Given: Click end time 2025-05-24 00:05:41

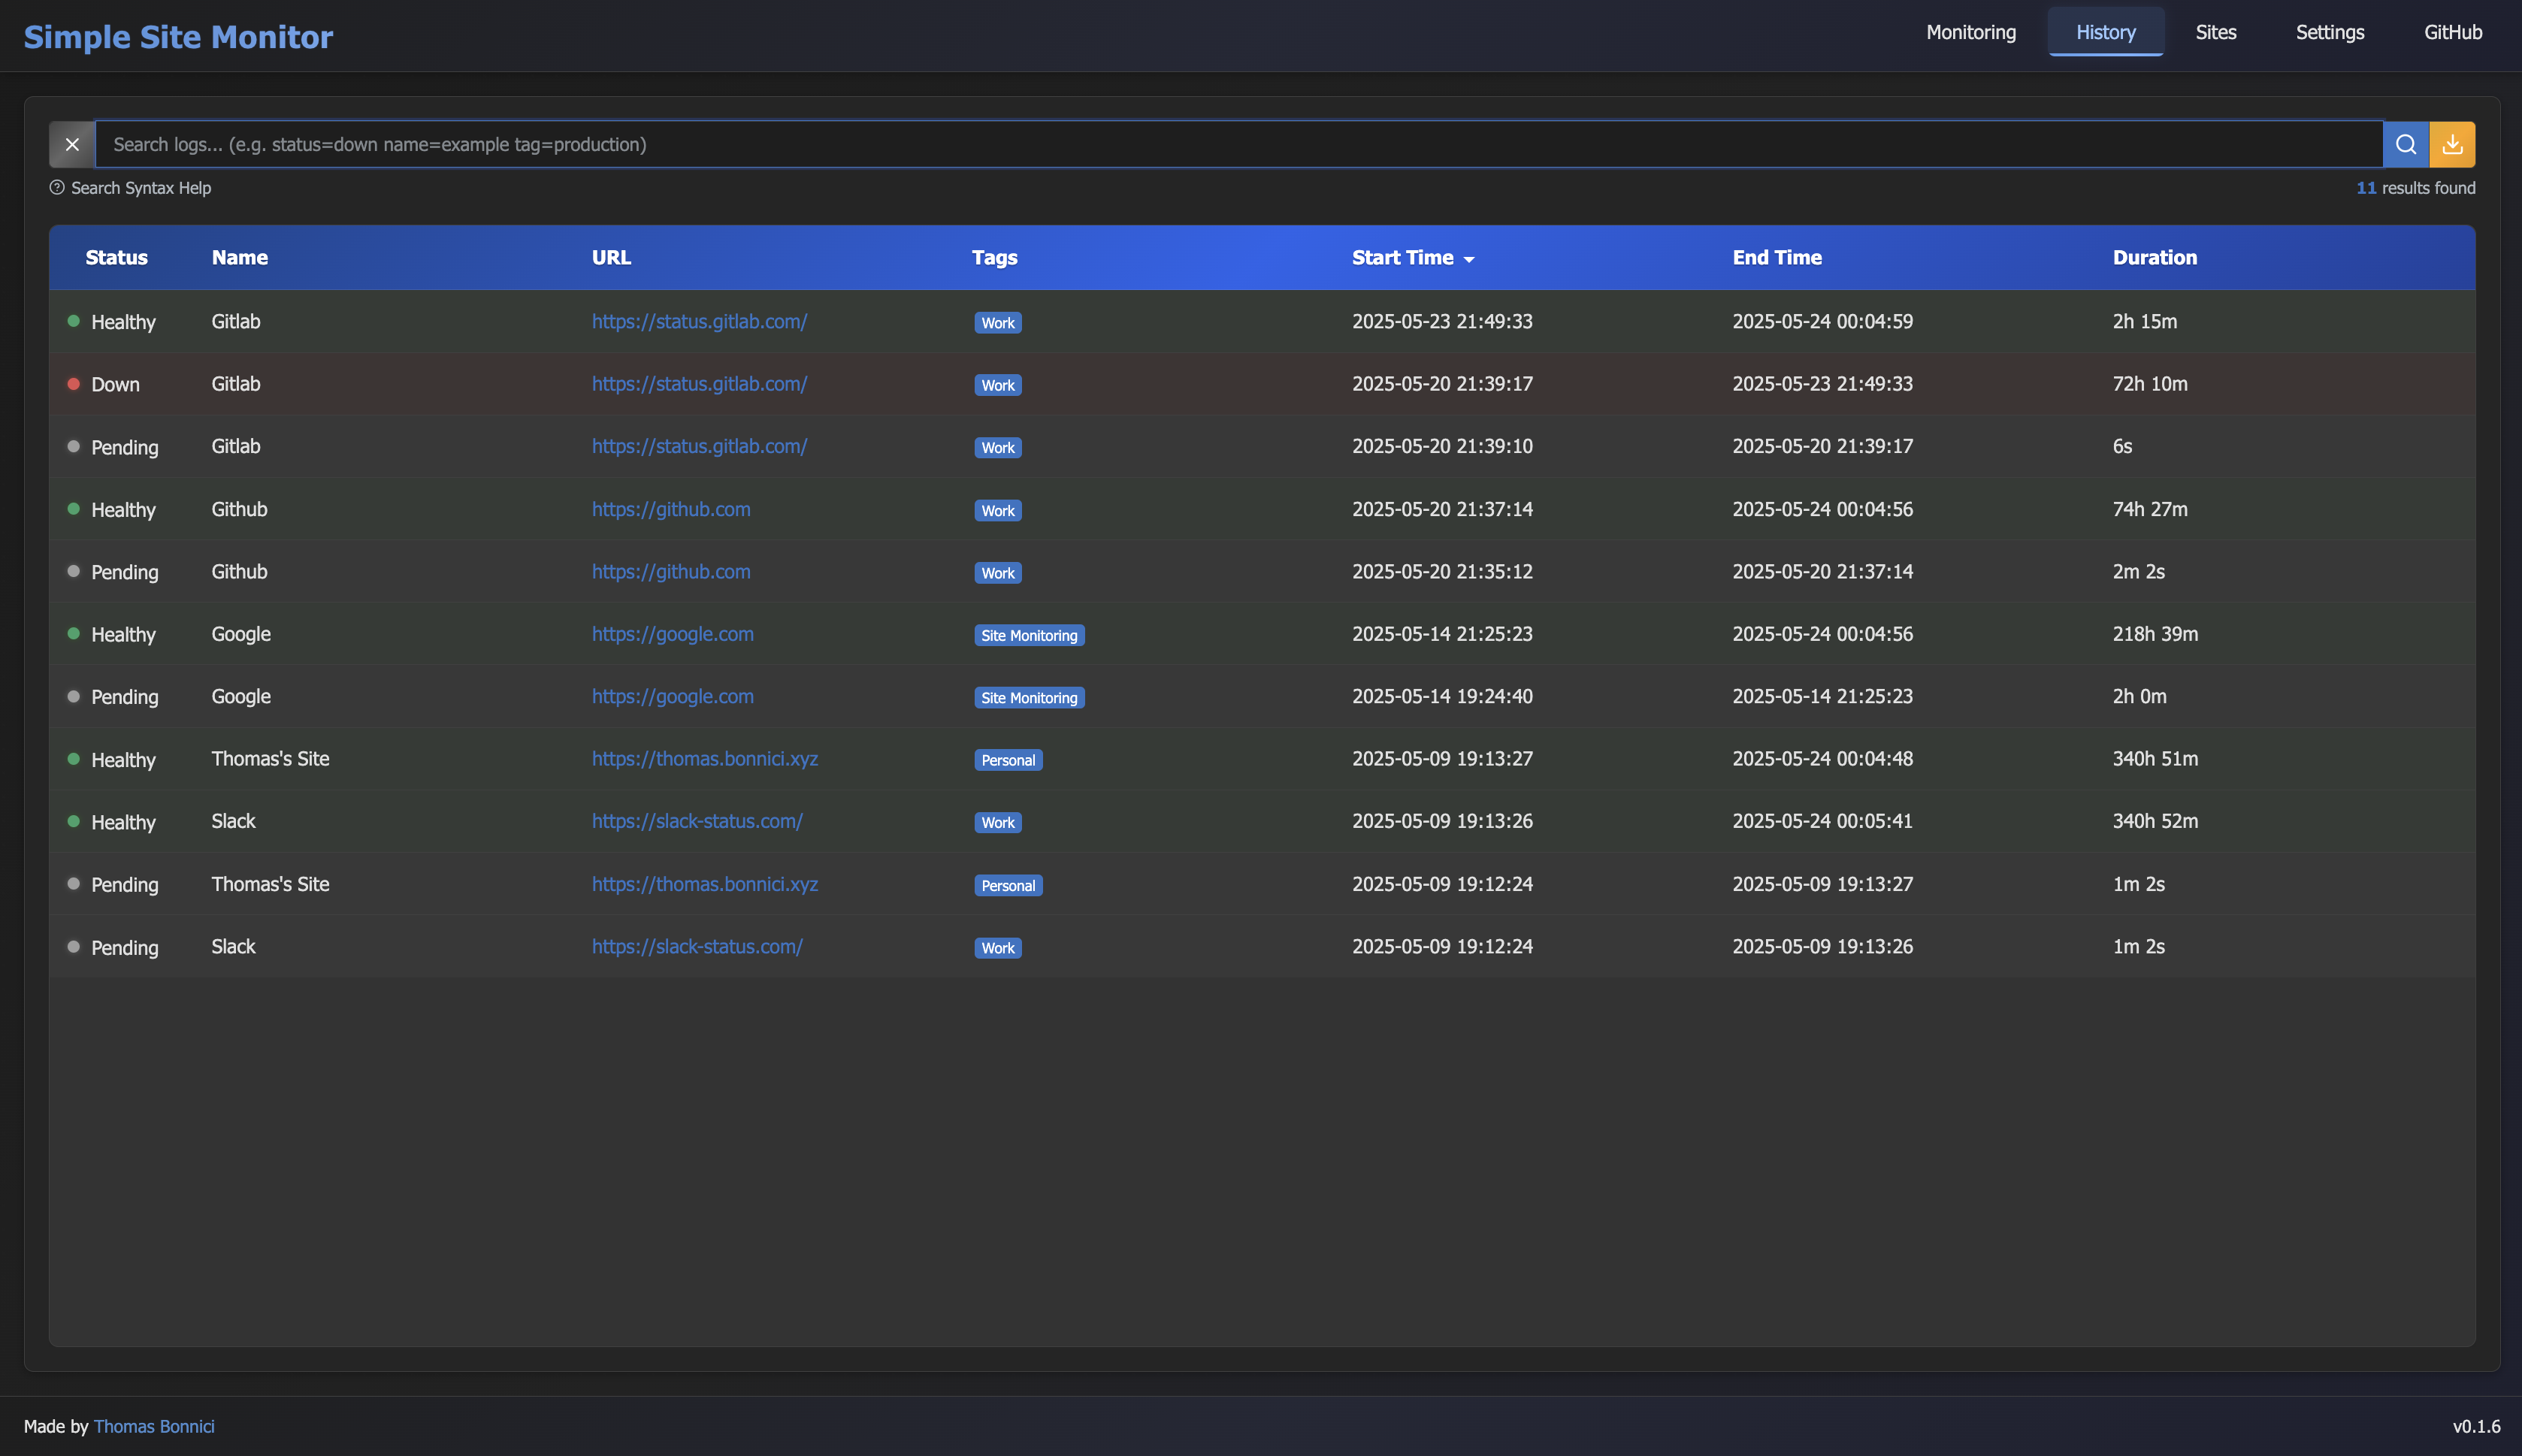Looking at the screenshot, I should [x=1822, y=821].
